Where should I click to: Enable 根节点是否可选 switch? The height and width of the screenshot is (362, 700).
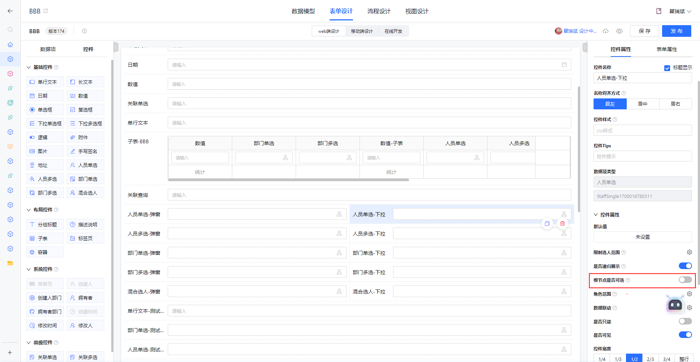click(x=685, y=280)
